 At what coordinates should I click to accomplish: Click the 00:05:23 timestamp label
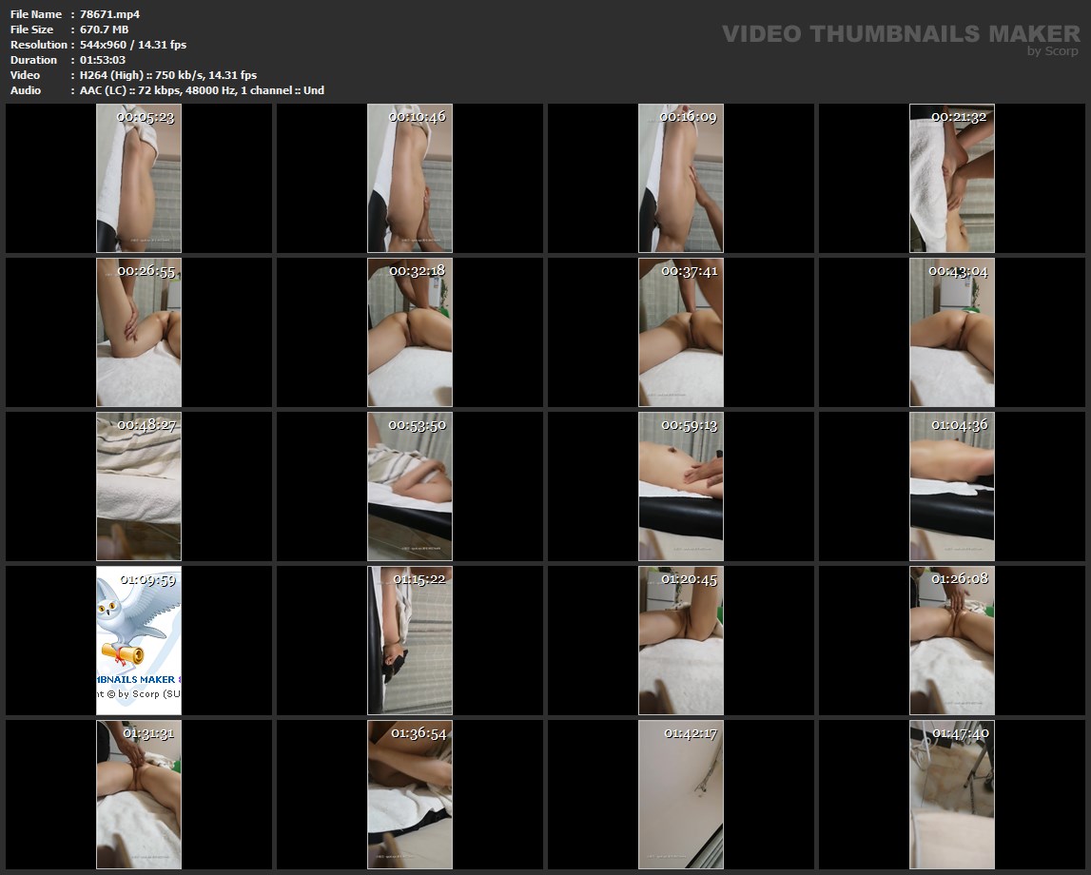146,117
